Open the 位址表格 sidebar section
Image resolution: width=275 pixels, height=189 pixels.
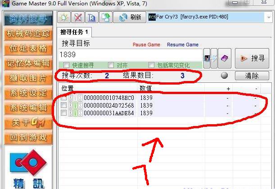tap(28, 48)
